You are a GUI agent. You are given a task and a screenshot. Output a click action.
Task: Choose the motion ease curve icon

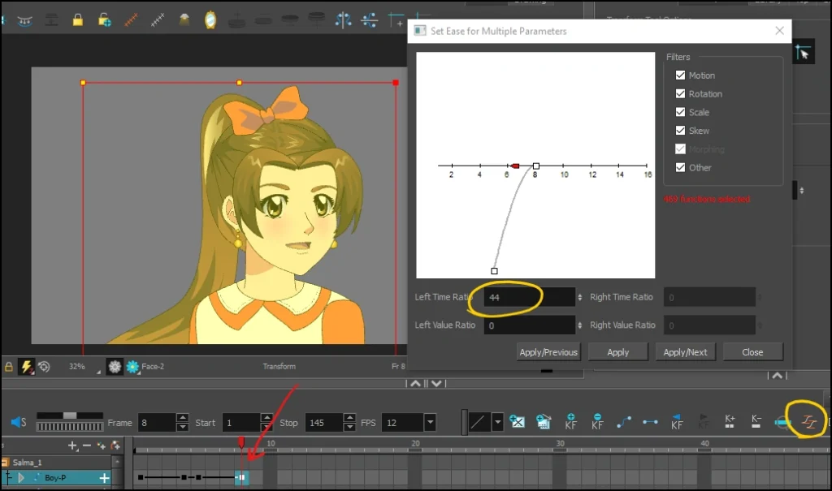pyautogui.click(x=626, y=422)
